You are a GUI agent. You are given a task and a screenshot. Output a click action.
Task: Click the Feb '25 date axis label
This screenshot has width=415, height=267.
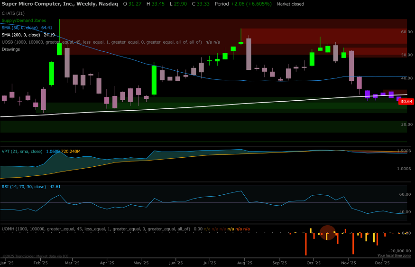(x=40, y=263)
